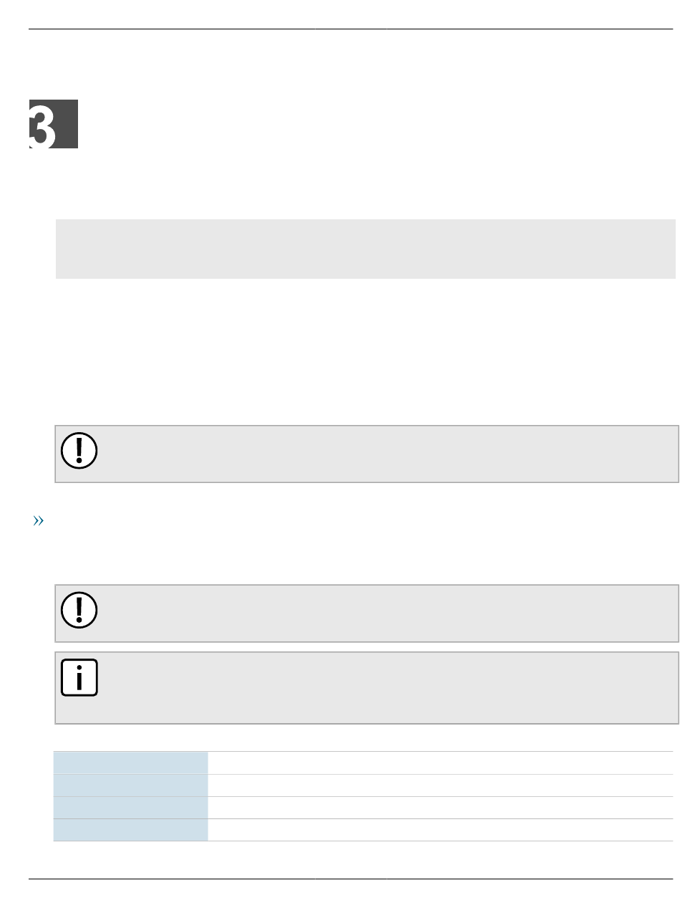Click the white cell in the last table row

click(440, 829)
